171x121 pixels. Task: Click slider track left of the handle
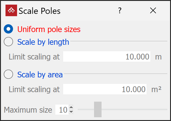coord(86,109)
